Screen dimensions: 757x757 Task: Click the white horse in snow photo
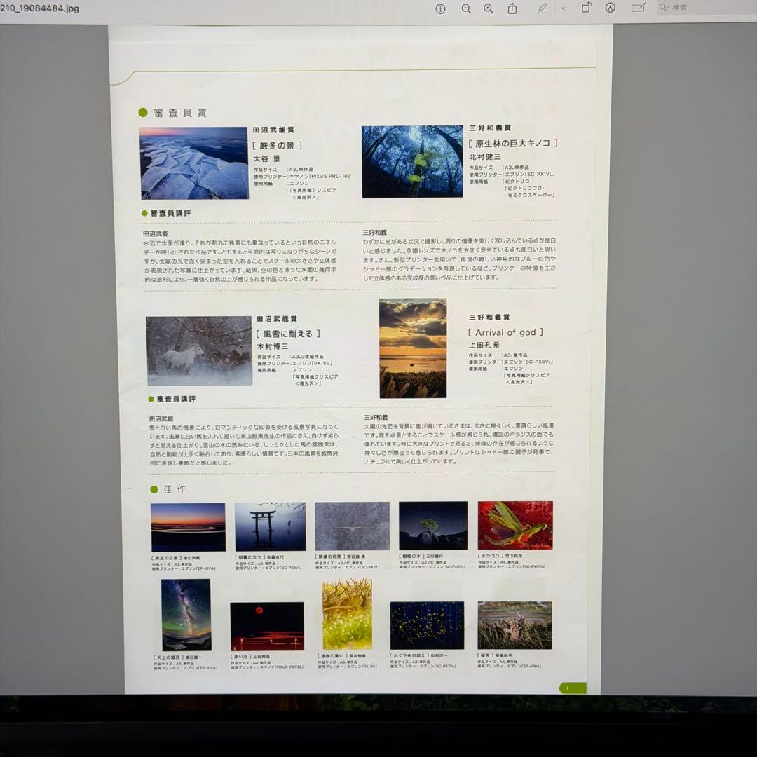(199, 351)
